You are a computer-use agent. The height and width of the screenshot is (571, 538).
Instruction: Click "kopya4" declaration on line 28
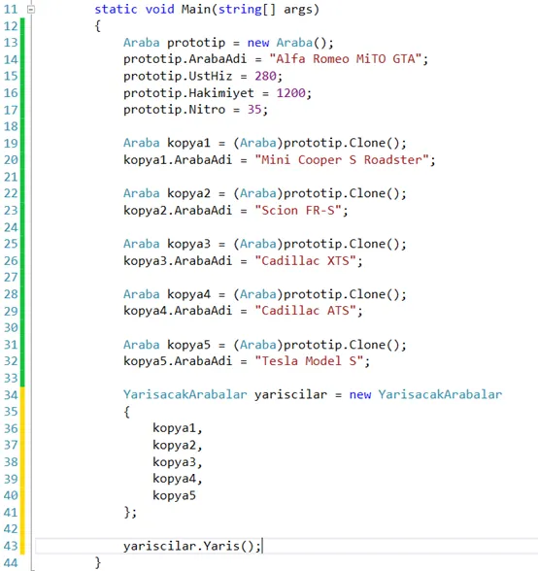tap(188, 294)
